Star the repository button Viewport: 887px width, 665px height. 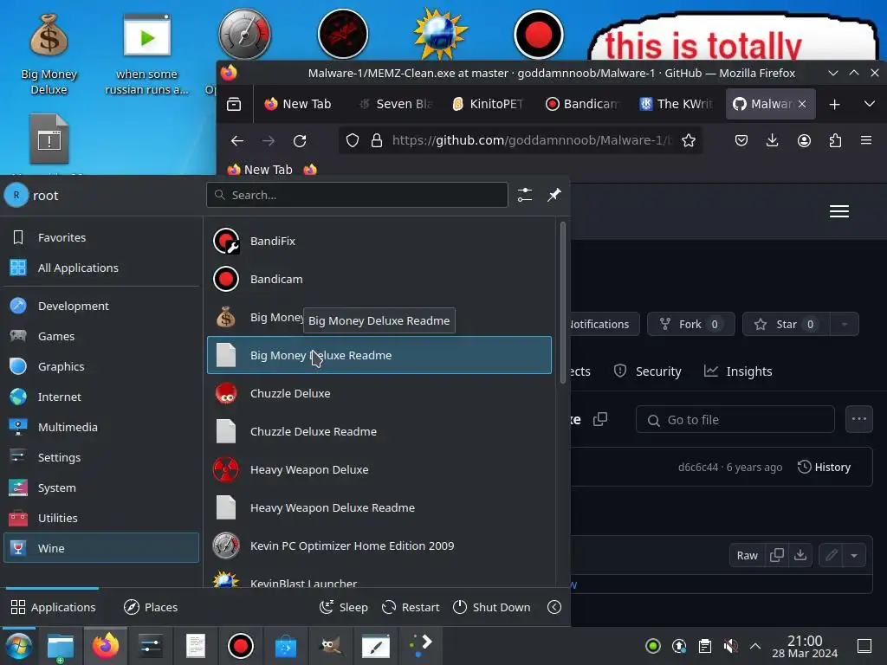pos(787,324)
